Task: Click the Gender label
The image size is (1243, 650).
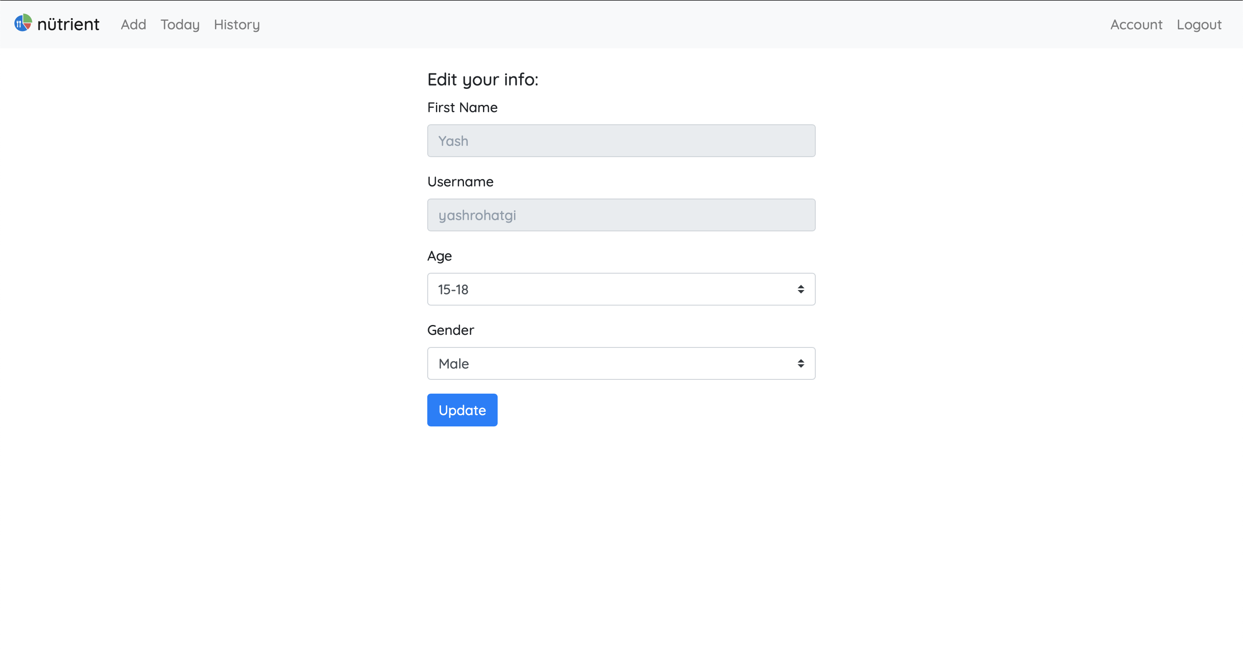Action: pyautogui.click(x=450, y=330)
